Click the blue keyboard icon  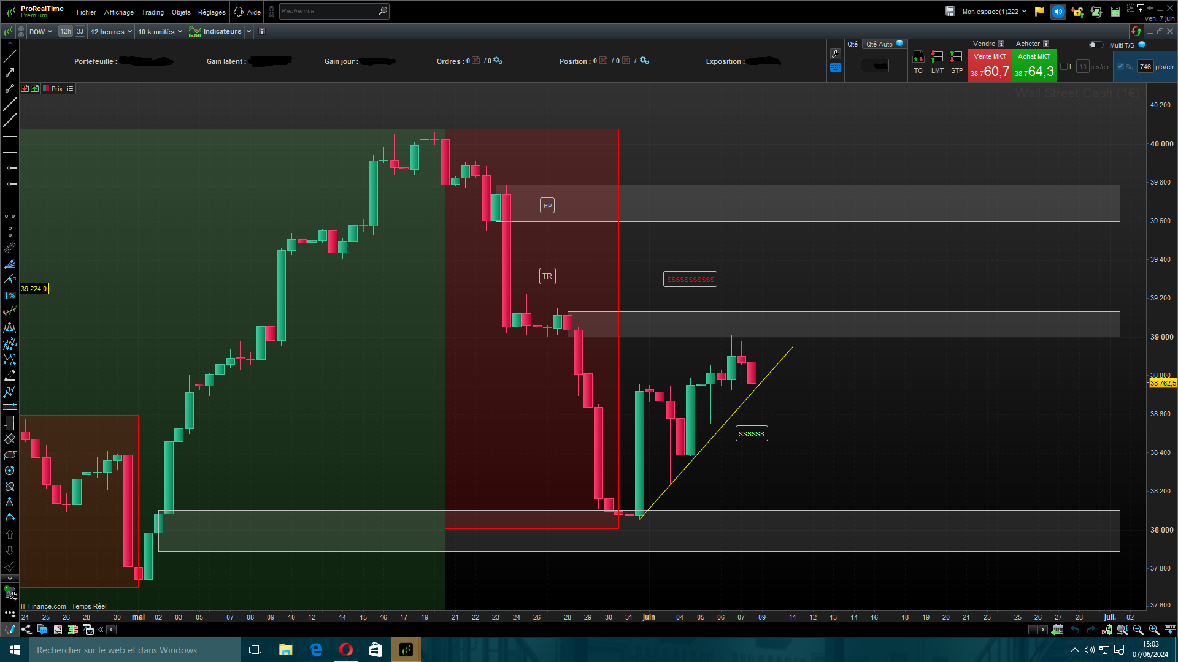click(836, 68)
